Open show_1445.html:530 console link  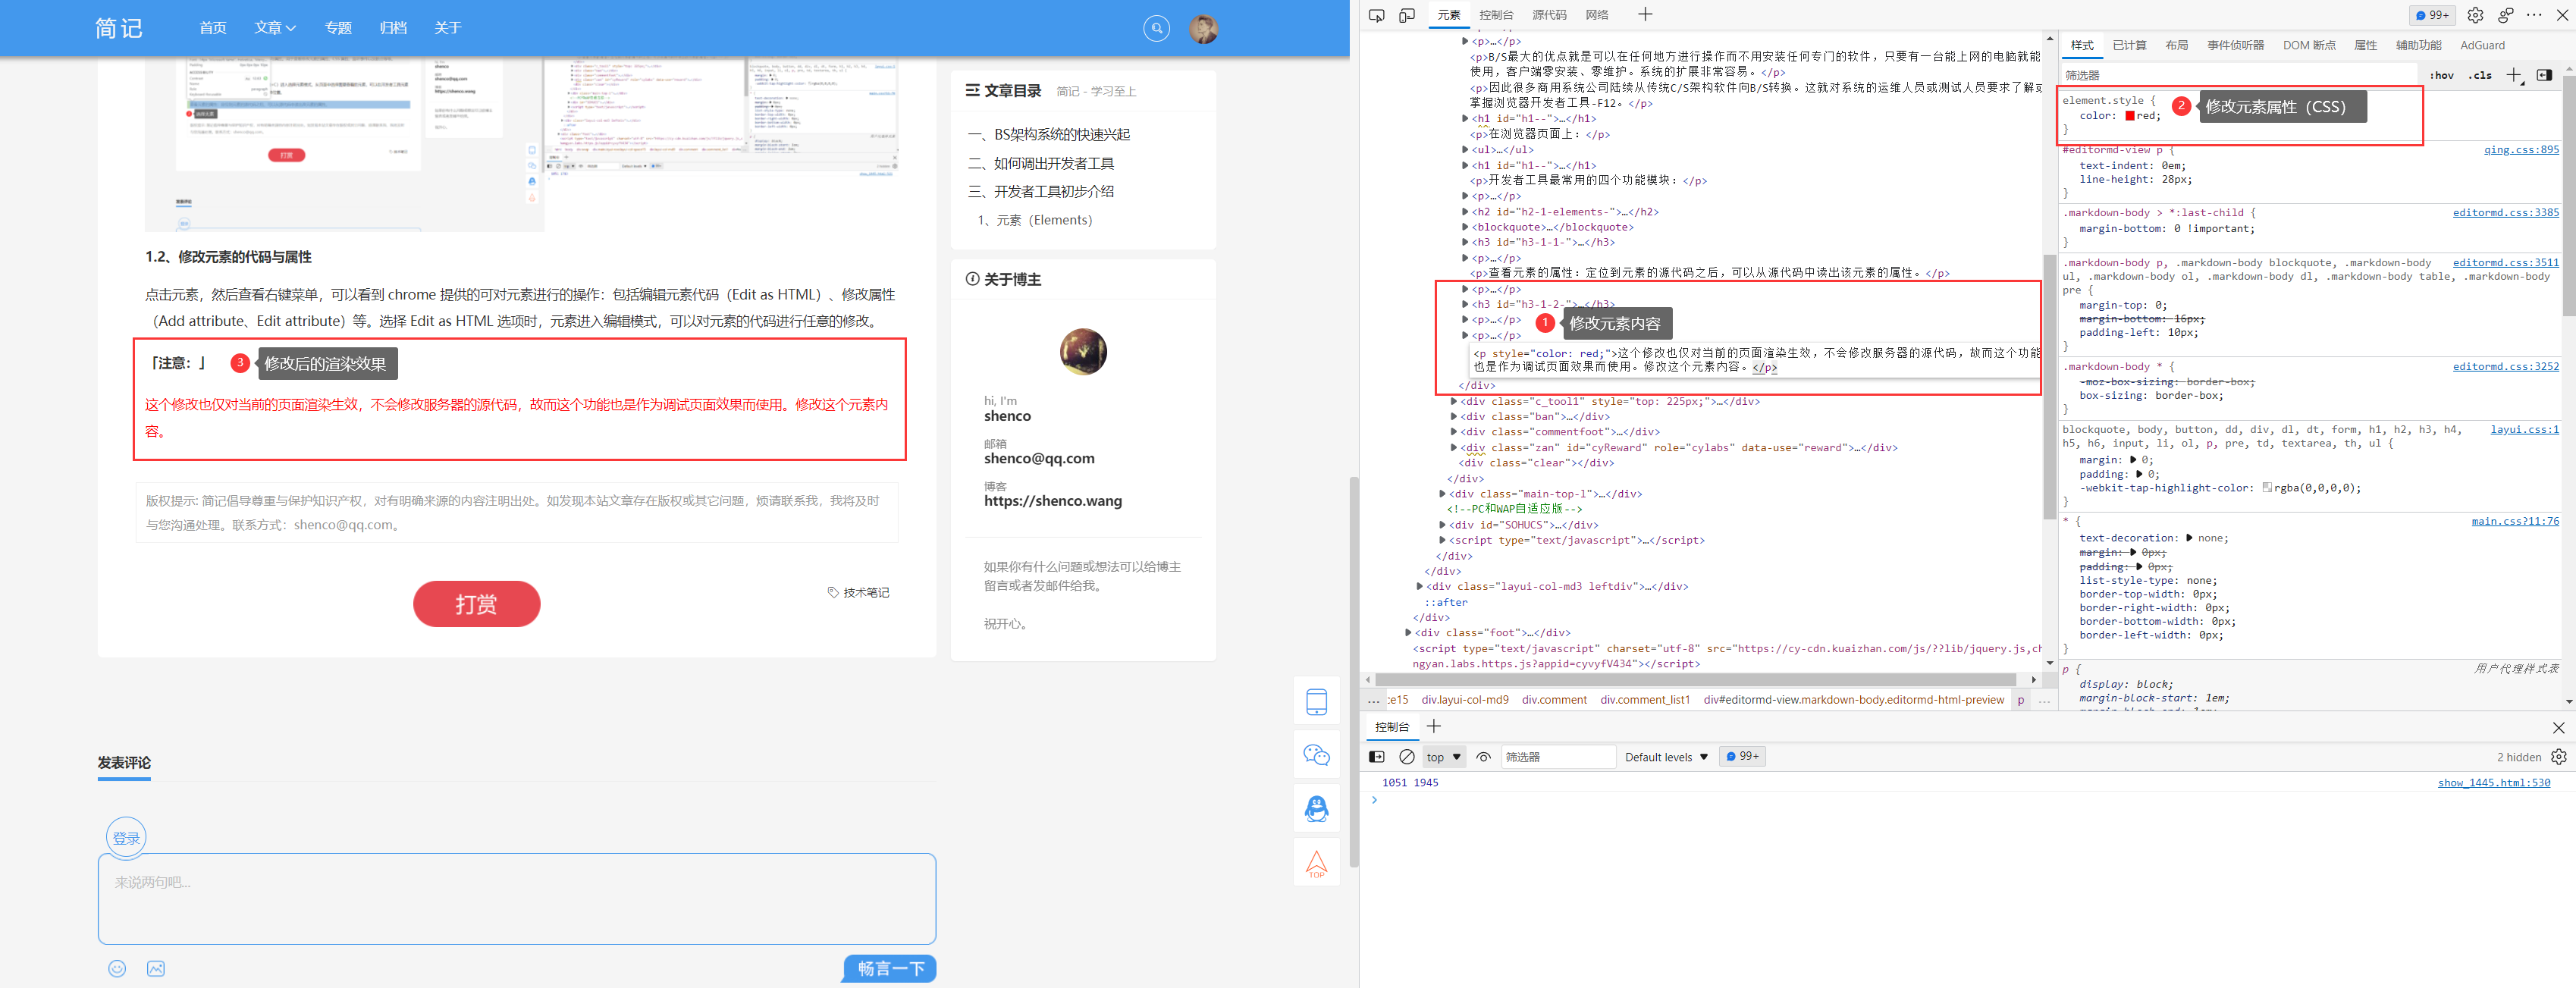(x=2494, y=783)
